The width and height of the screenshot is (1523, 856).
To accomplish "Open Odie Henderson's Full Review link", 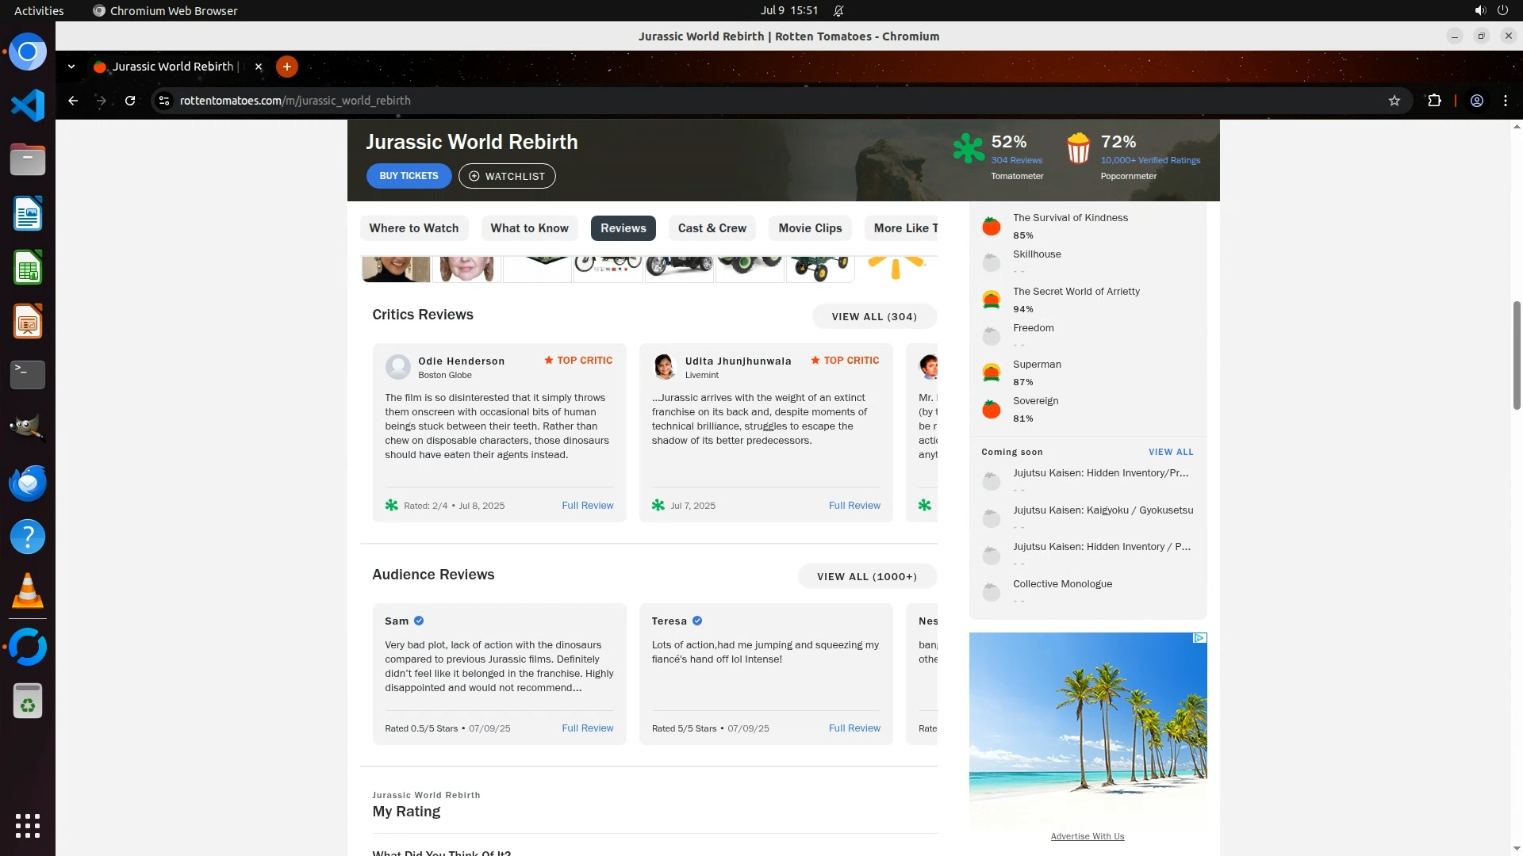I will pyautogui.click(x=587, y=506).
